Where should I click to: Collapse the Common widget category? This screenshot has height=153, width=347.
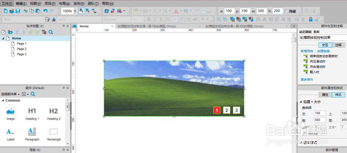pos(3,101)
